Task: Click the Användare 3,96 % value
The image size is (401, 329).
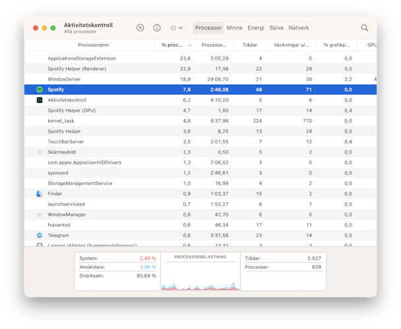Action: (x=148, y=267)
